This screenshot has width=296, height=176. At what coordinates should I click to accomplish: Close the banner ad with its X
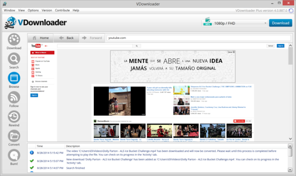pos(234,52)
